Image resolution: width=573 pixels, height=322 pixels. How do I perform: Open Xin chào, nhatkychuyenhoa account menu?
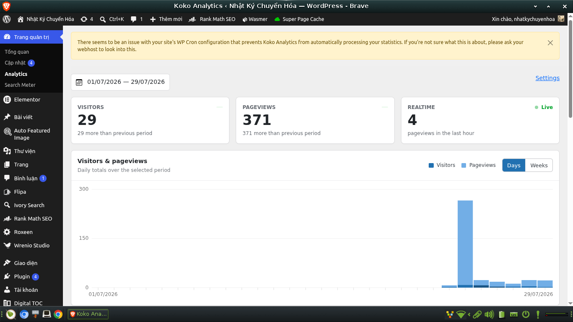click(x=528, y=19)
